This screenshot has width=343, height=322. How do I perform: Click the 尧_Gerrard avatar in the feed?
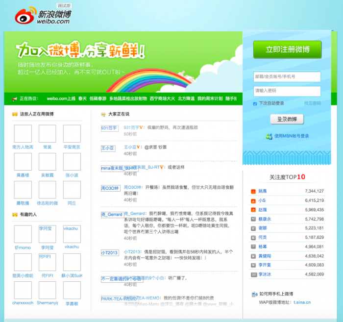pos(112,215)
